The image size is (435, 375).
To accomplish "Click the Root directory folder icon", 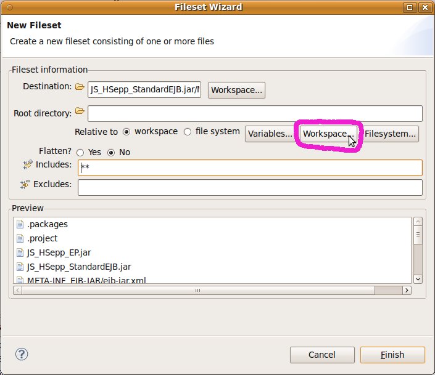I will coord(80,111).
